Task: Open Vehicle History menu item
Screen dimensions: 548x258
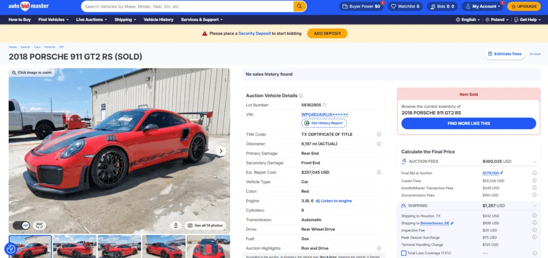Action: pos(158,20)
